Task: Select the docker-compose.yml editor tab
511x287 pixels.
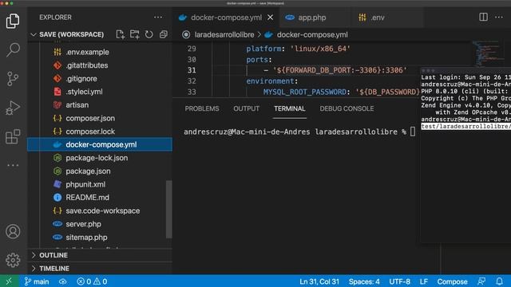Action: pyautogui.click(x=226, y=18)
